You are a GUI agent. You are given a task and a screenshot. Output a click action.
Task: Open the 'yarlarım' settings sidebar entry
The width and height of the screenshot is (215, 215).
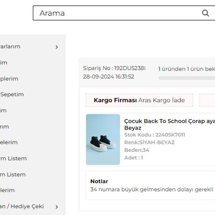click(11, 47)
